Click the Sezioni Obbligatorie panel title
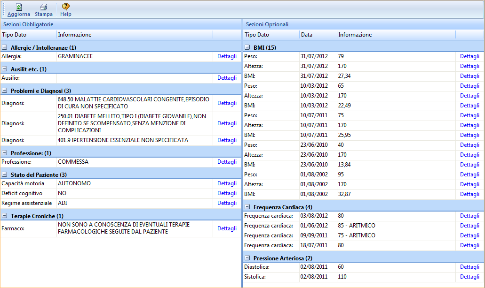Viewport: 485px width, 288px height. tap(28, 24)
